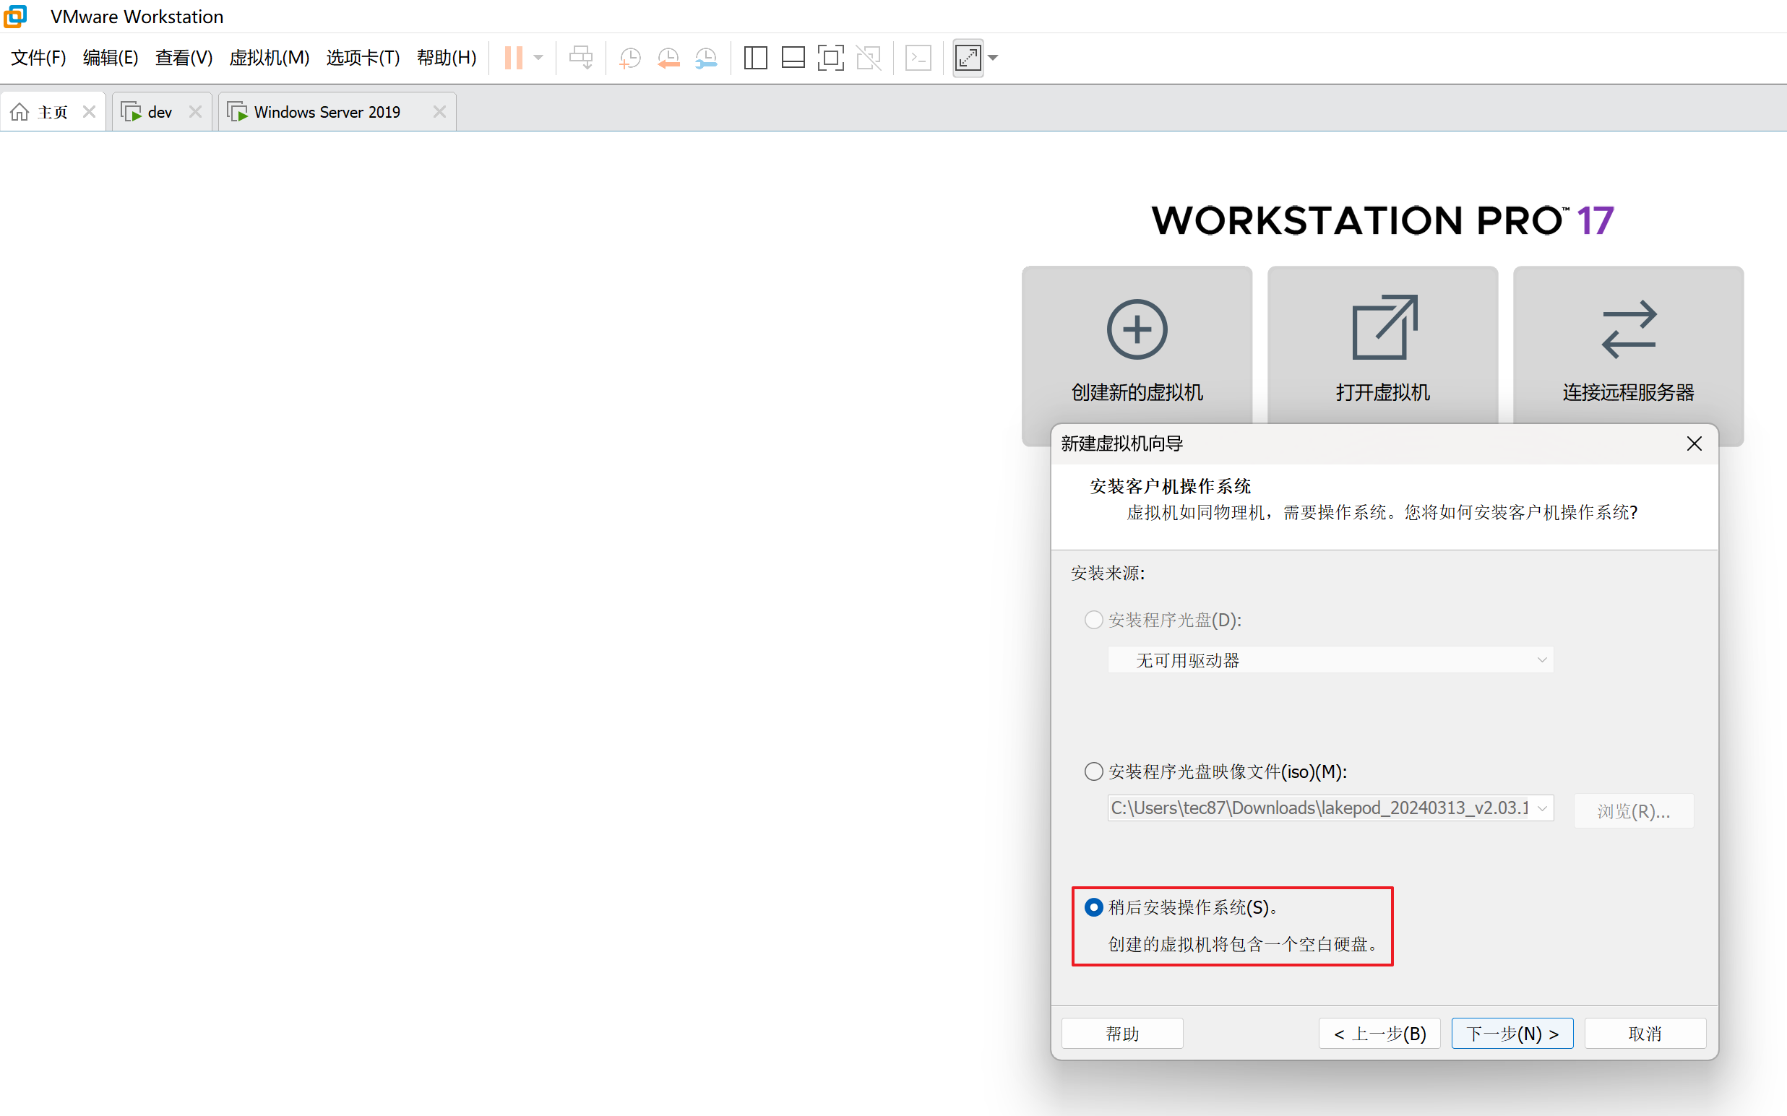
Task: Click the VM icon on the Windows Server 2019 tab
Action: coord(238,112)
